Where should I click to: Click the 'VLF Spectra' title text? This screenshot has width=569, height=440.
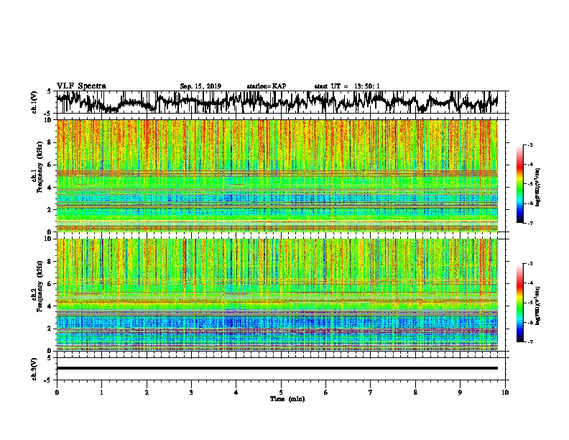click(x=81, y=86)
